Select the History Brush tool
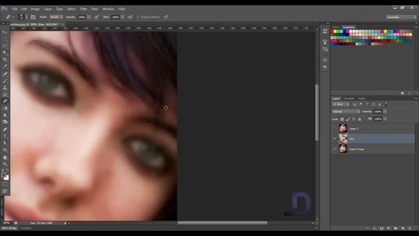The image size is (419, 236). [x=5, y=94]
